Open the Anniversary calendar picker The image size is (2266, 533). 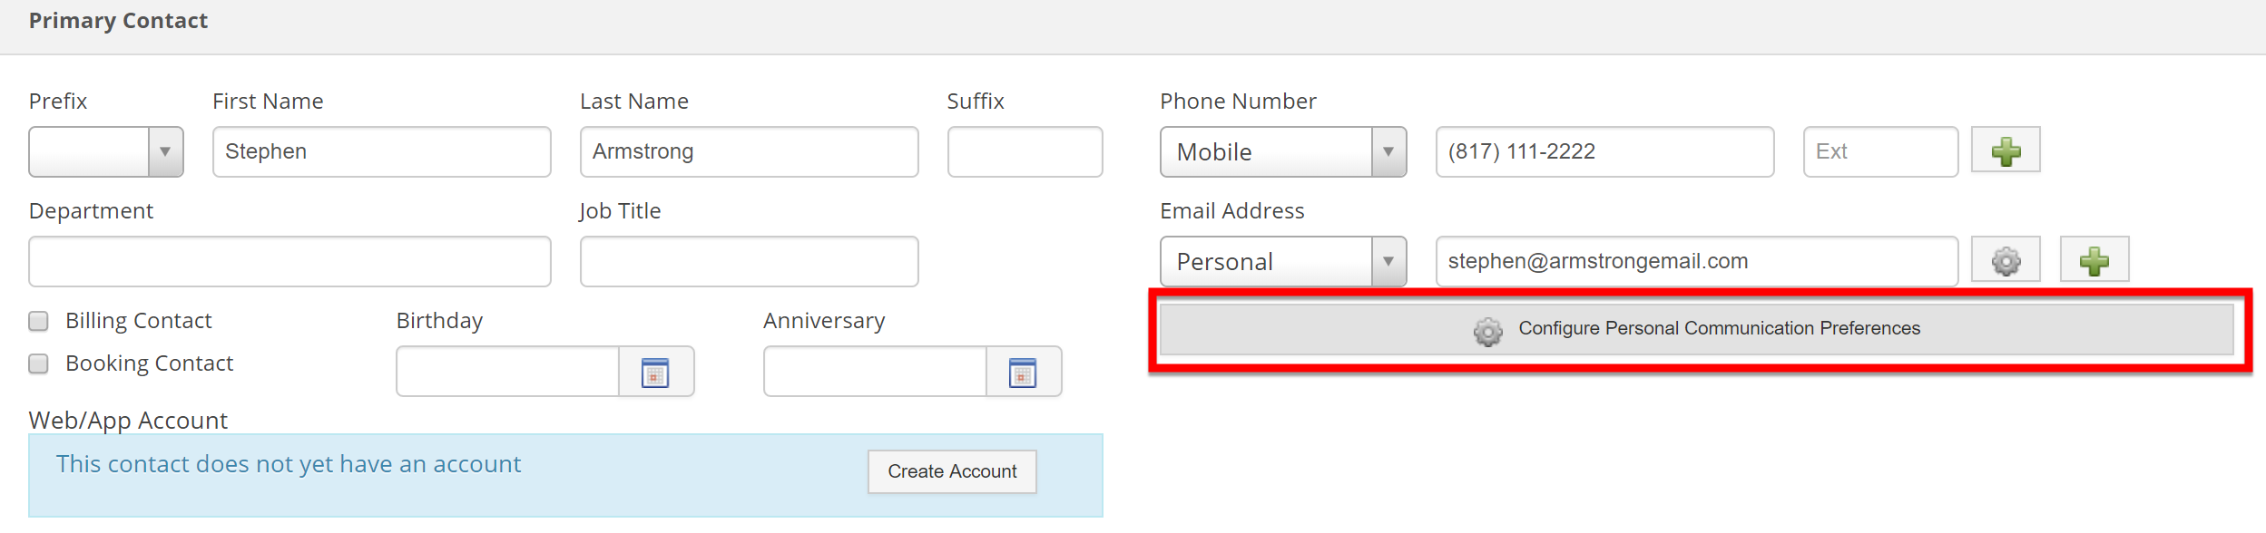1023,372
